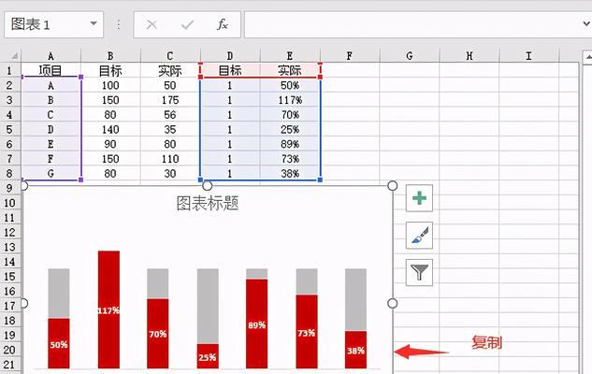The width and height of the screenshot is (592, 374).
Task: Open the Chart Filters funnel button
Action: tap(419, 272)
